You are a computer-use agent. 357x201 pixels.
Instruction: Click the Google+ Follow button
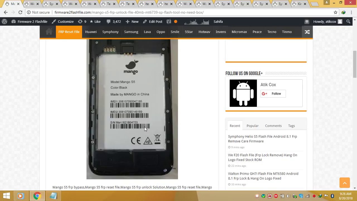tap(273, 94)
